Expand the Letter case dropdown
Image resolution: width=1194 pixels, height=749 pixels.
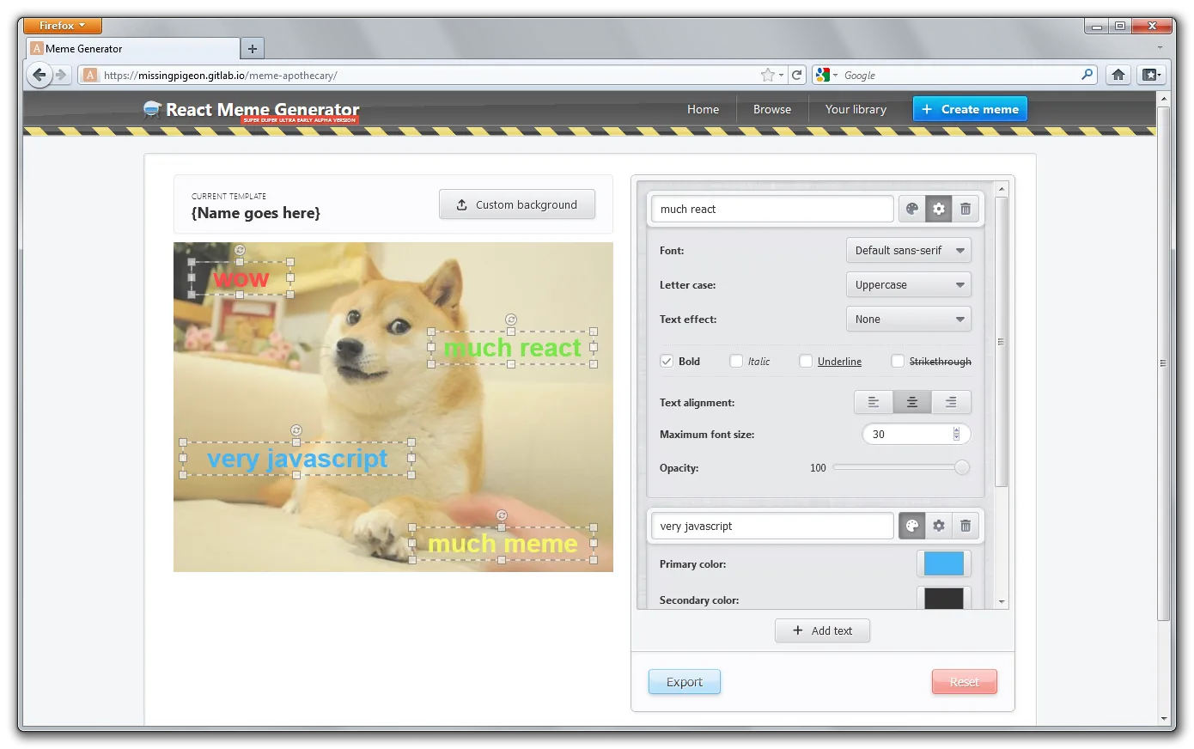point(908,285)
